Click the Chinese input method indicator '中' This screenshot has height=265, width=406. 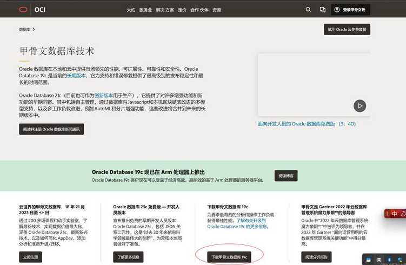(x=394, y=214)
